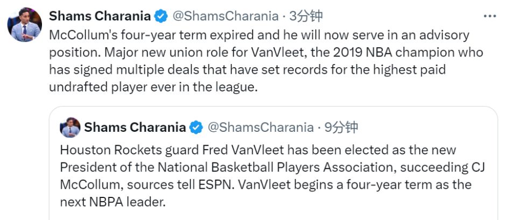Viewport: 506px width, 220px height.
Task: Click the quoted line mentioning "sources tell ESPN"
Action: click(265, 185)
